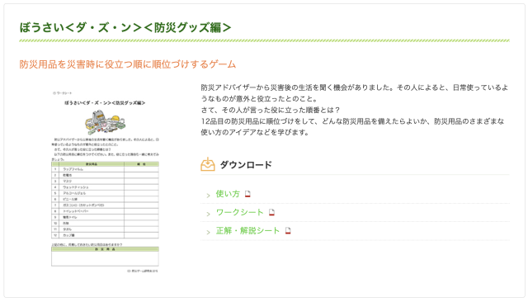Open the 使い方 download link
528x302 pixels.
[228, 194]
